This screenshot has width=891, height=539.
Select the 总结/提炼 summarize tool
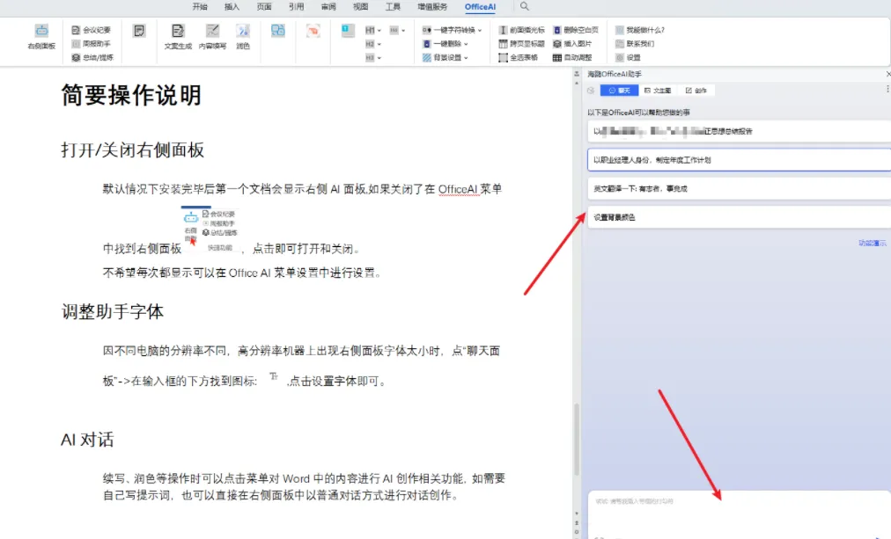tap(92, 57)
